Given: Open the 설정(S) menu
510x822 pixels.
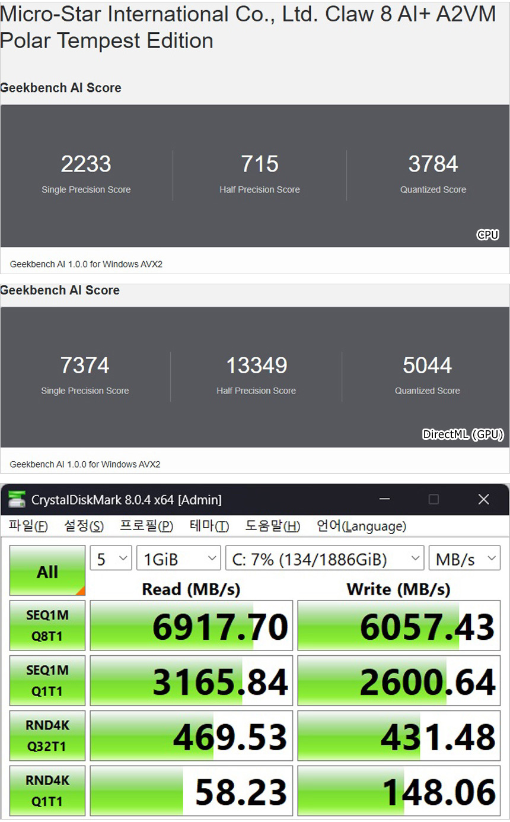Looking at the screenshot, I should (x=84, y=526).
